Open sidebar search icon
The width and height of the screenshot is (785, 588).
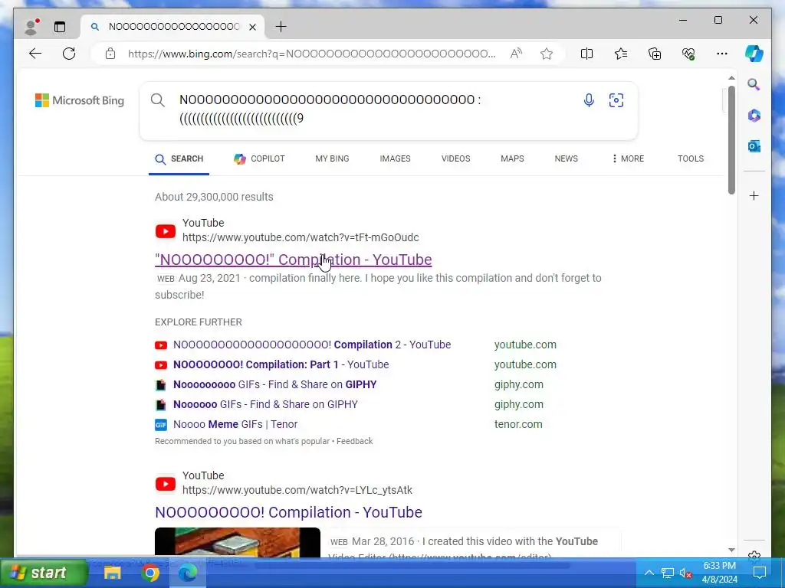(x=754, y=84)
